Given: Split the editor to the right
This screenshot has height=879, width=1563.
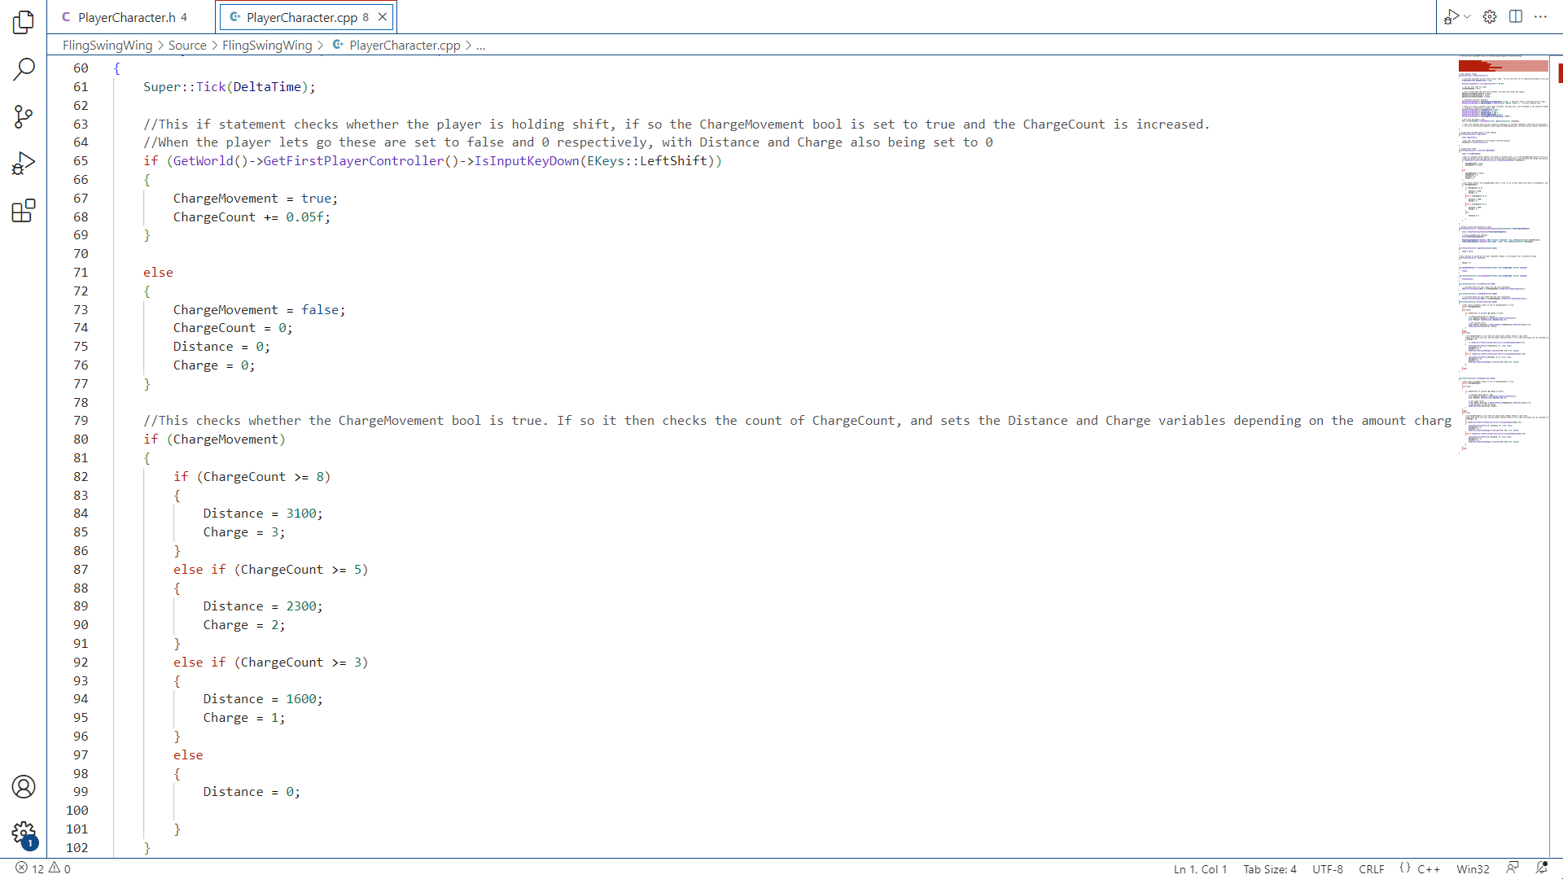Looking at the screenshot, I should click(1515, 16).
